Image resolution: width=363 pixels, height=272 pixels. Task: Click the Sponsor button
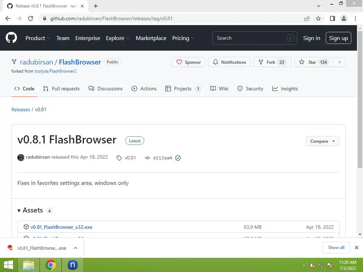189,62
